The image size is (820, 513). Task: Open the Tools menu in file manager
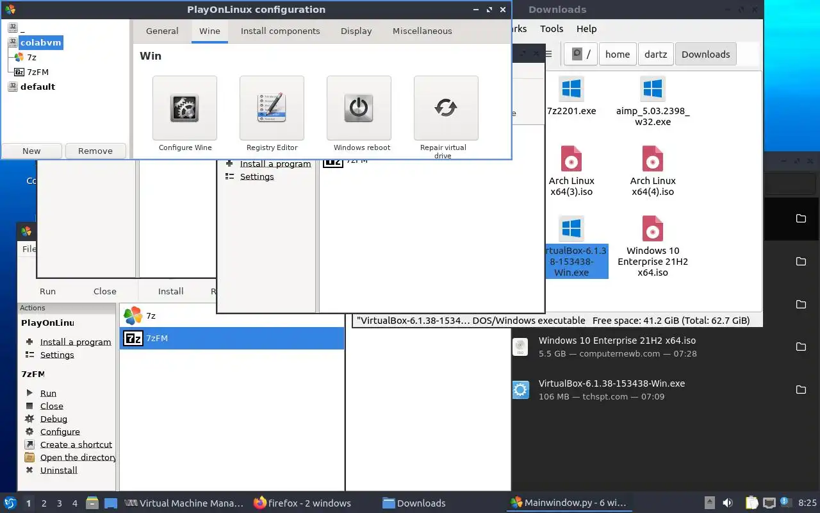552,28
